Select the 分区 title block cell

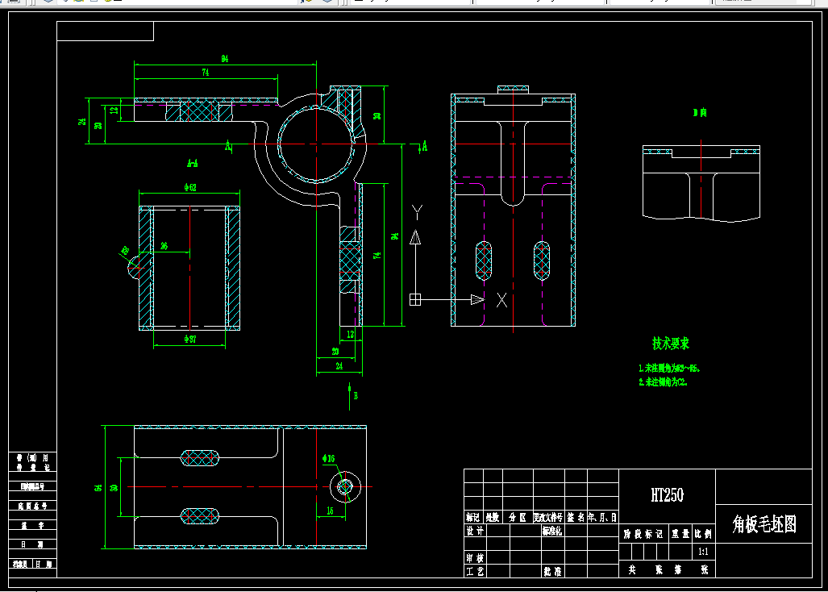click(518, 518)
